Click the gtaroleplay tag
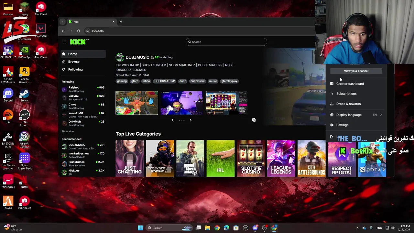The width and height of the screenshot is (414, 233). coord(229,81)
